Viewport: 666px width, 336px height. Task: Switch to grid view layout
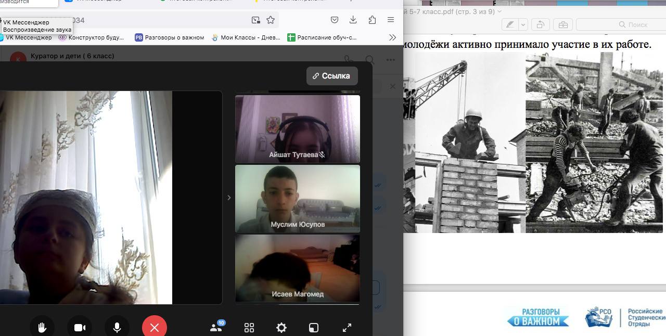(249, 327)
